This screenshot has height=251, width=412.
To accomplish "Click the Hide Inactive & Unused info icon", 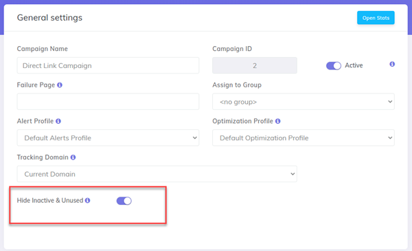I will [x=87, y=201].
